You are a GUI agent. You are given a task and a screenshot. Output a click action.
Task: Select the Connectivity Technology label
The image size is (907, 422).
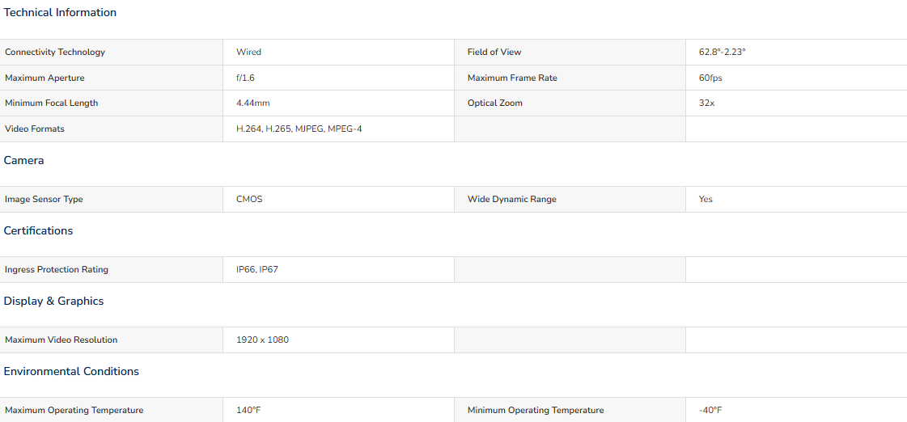pos(55,52)
